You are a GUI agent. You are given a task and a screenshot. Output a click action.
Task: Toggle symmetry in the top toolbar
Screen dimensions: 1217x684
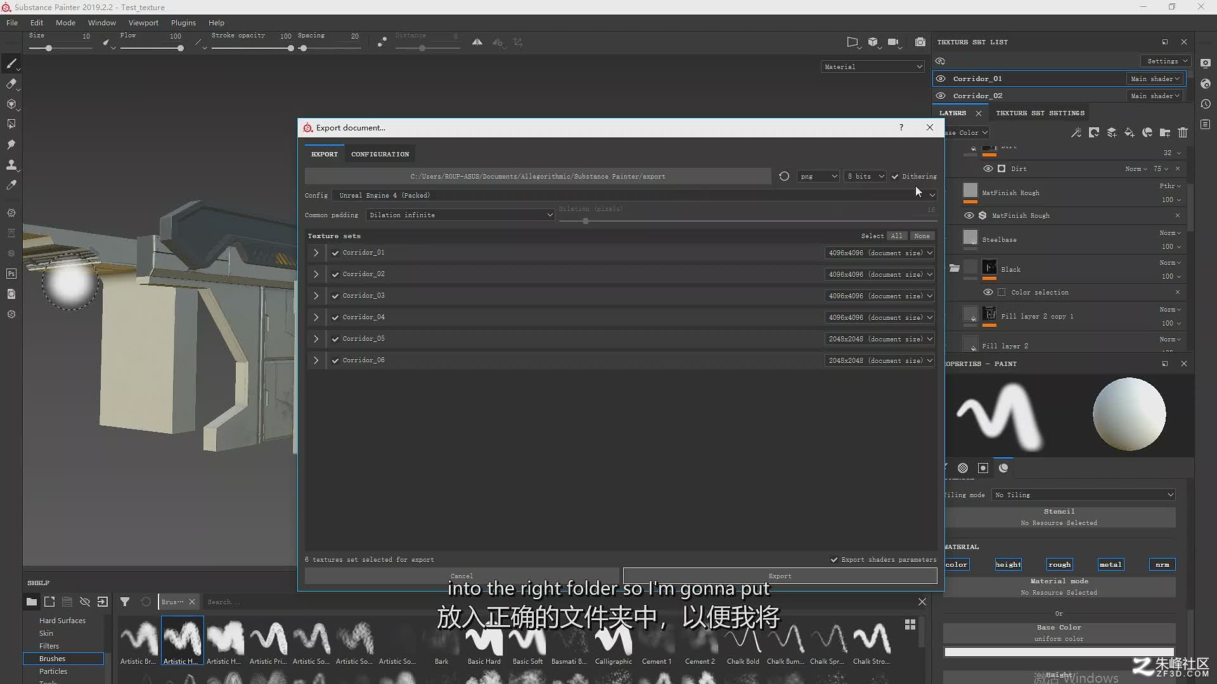[477, 42]
